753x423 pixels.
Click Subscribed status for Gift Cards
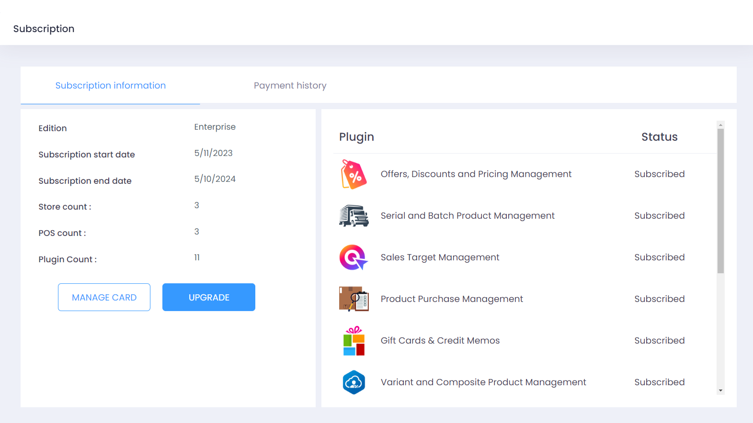pos(659,341)
